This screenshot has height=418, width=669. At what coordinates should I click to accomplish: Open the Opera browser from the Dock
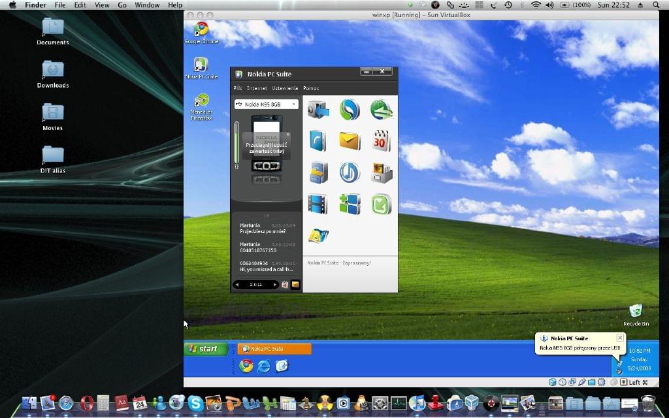[x=86, y=403]
